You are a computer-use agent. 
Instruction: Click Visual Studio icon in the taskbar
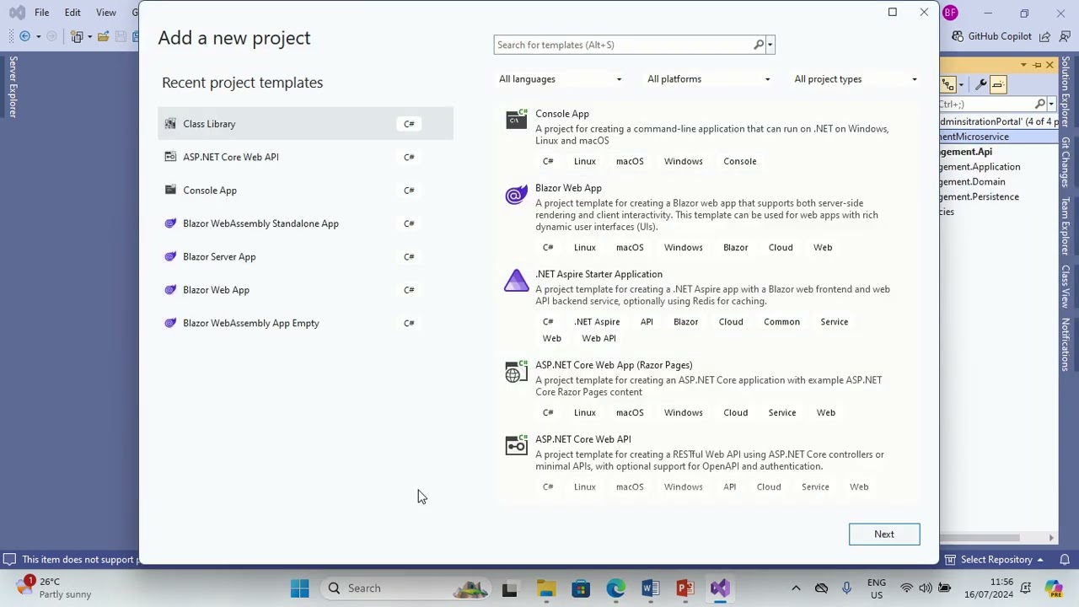point(720,588)
